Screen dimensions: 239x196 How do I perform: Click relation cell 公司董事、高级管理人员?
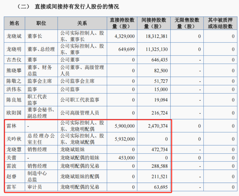82,71
